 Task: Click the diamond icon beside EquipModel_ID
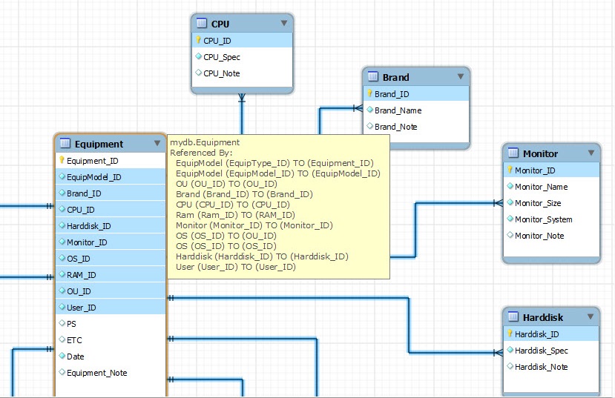click(x=62, y=176)
